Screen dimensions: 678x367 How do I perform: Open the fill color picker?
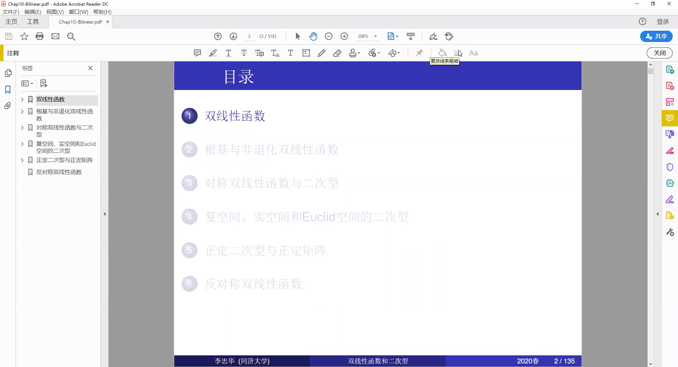point(442,53)
